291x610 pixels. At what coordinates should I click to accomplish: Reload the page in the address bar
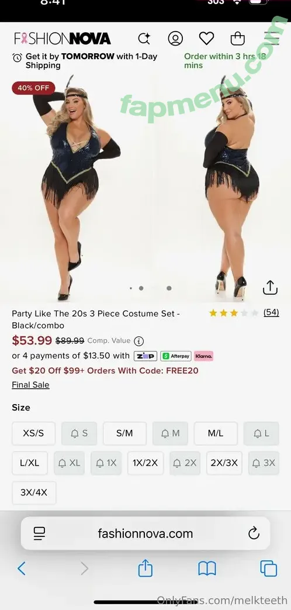pos(254,533)
